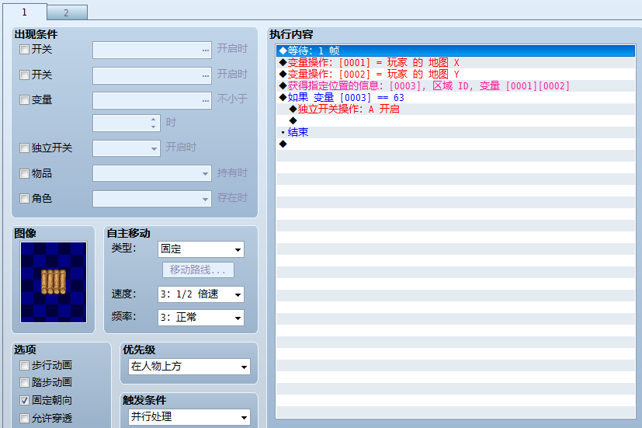Select the 等待: 1 帧 command line
The width and height of the screenshot is (642, 428).
click(x=456, y=50)
